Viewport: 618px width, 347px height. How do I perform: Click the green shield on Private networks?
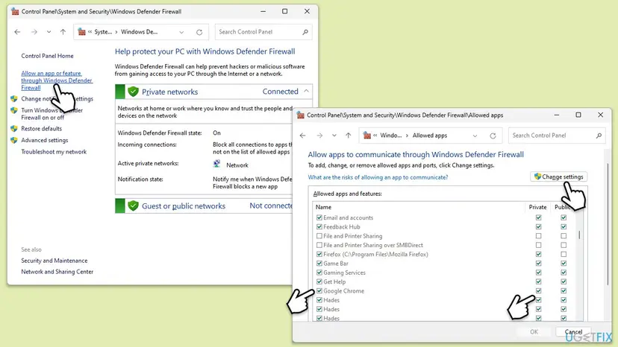coord(133,92)
